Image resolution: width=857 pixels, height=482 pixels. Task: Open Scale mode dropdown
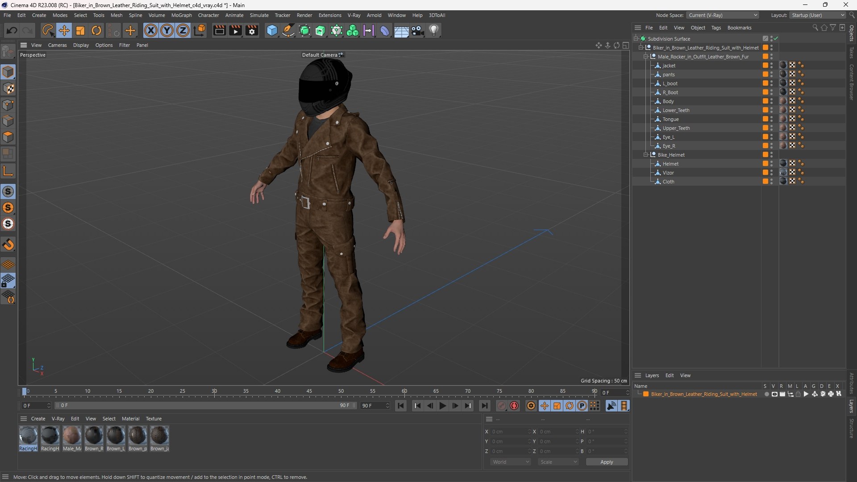[558, 462]
